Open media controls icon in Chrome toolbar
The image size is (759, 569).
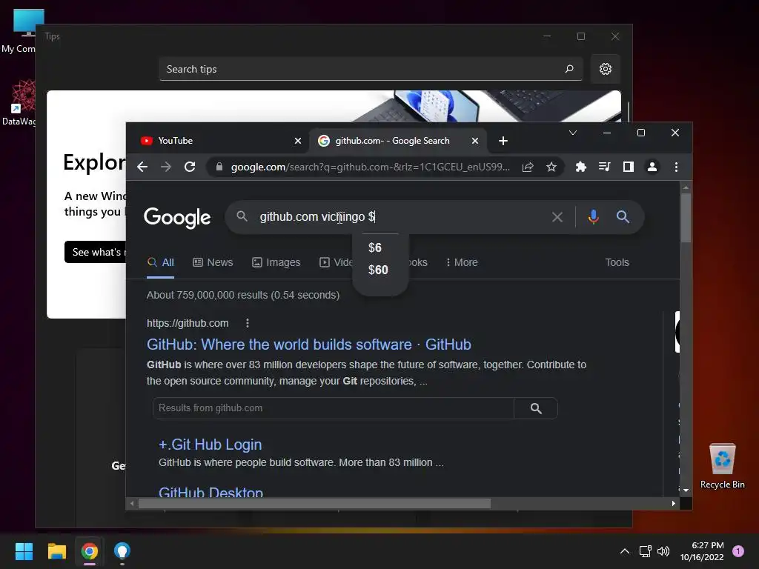(605, 167)
